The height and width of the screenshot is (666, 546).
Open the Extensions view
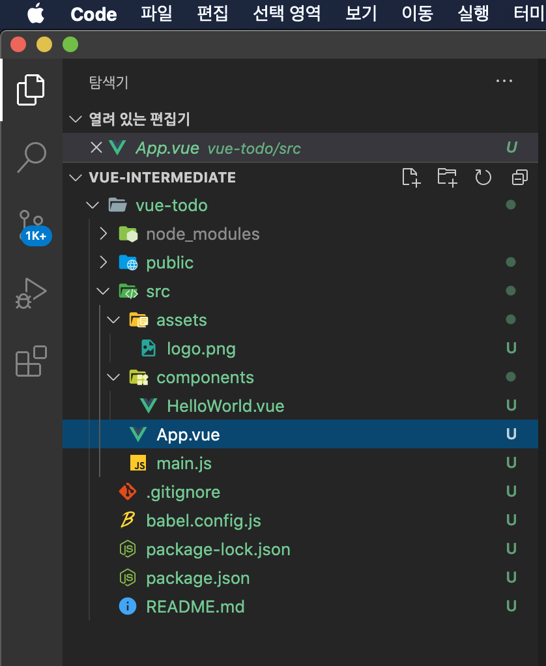31,361
